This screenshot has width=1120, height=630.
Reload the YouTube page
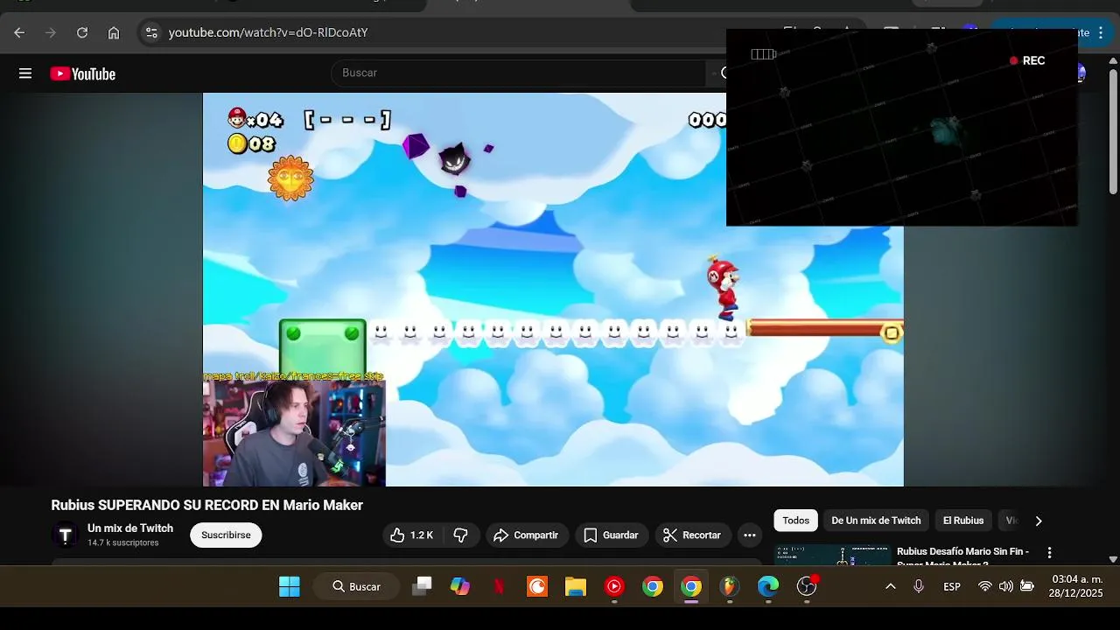(x=82, y=32)
